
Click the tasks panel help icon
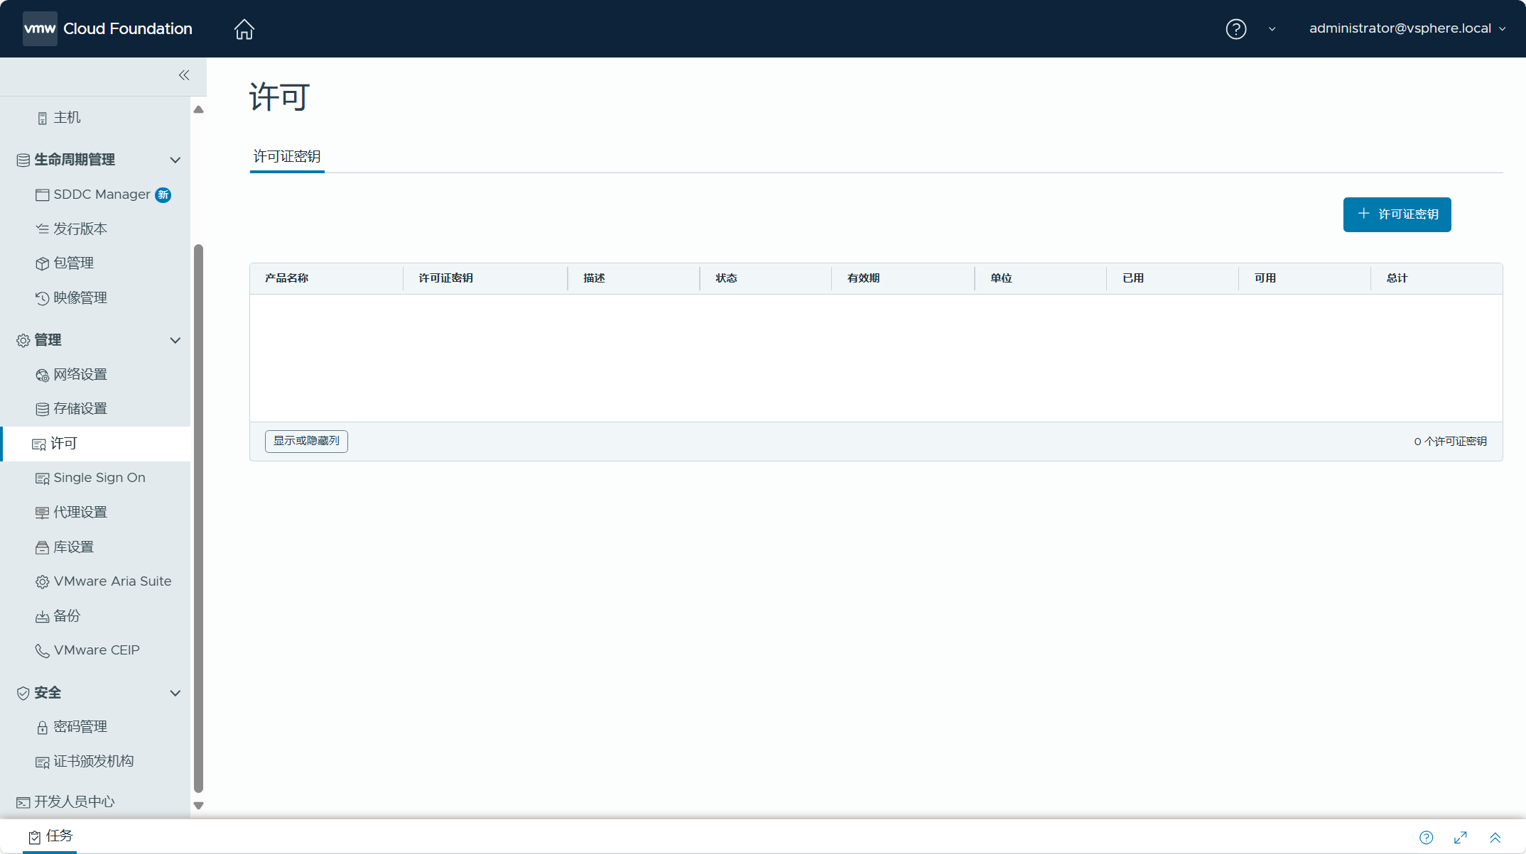[1426, 838]
